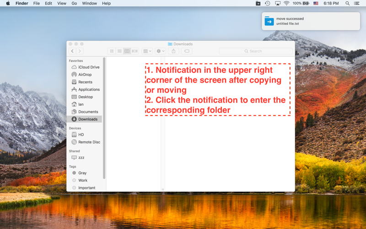
Task: Open the US flag input source menu
Action: click(316, 3)
